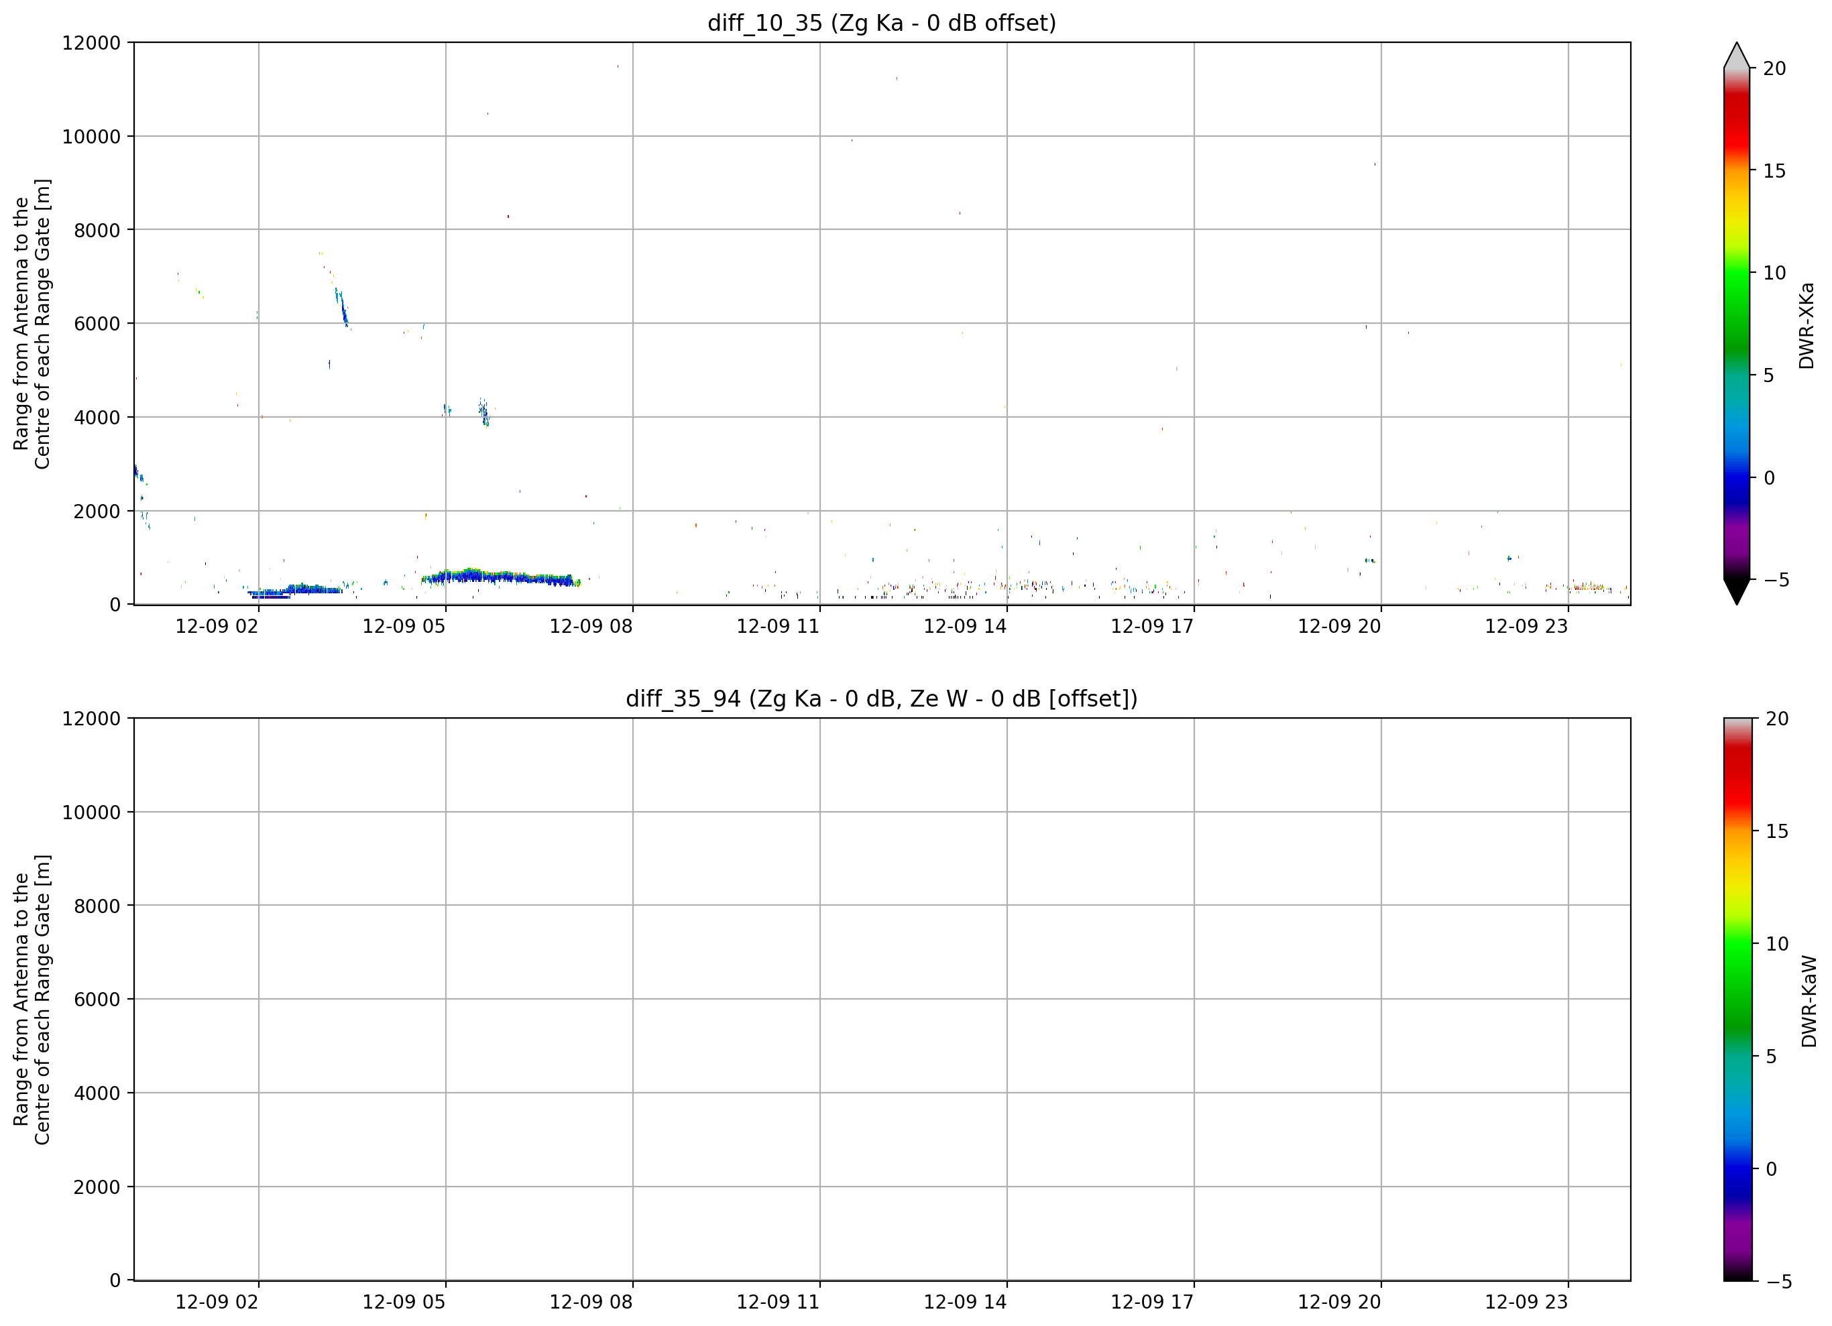
Task: Click the "12000" y-tick of the bottom plot
Action: [91, 719]
